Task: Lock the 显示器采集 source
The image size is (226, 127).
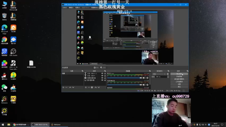Action: [105, 80]
